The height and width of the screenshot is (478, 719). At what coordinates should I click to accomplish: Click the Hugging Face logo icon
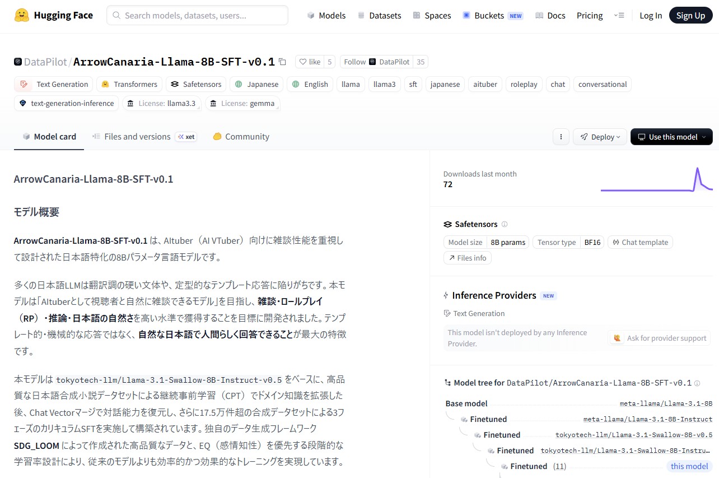[22, 16]
